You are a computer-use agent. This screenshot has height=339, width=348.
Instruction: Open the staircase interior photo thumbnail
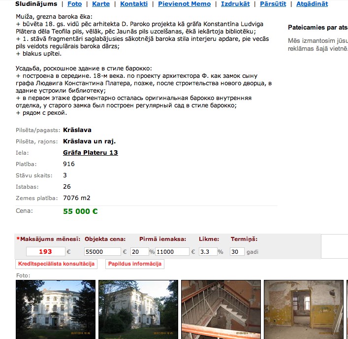(x=221, y=309)
